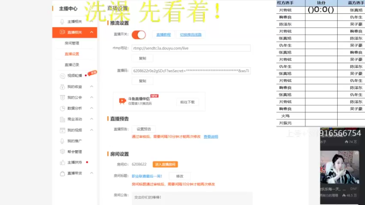This screenshot has height=205, width=365.
Task: Click the 主播中心 heading
Action: pos(68,9)
